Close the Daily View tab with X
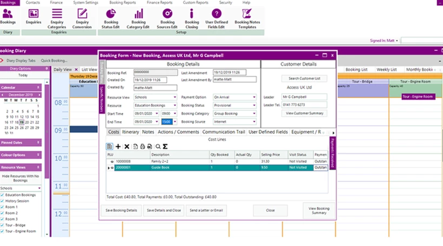 76,69
